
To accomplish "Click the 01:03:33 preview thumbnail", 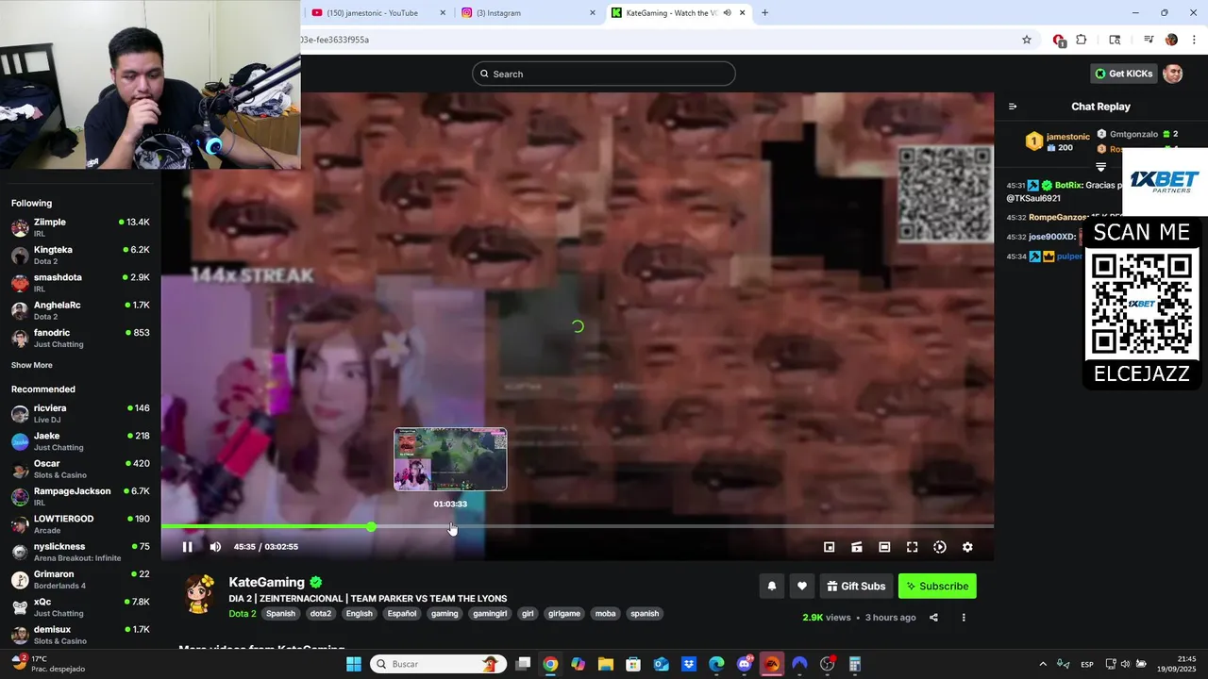I will pos(450,459).
